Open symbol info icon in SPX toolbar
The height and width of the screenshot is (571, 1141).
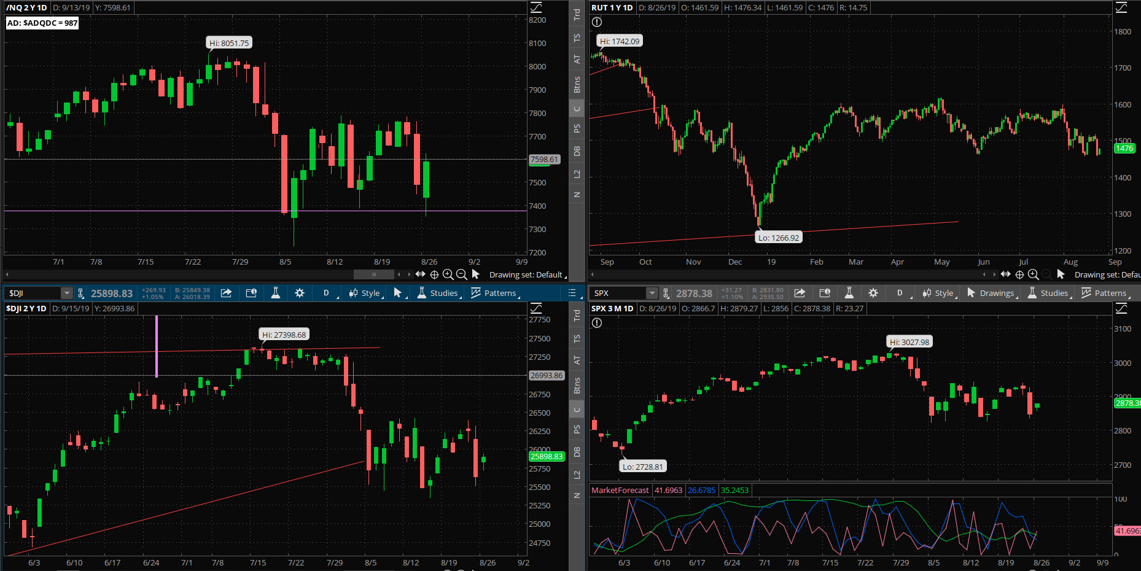coord(825,293)
